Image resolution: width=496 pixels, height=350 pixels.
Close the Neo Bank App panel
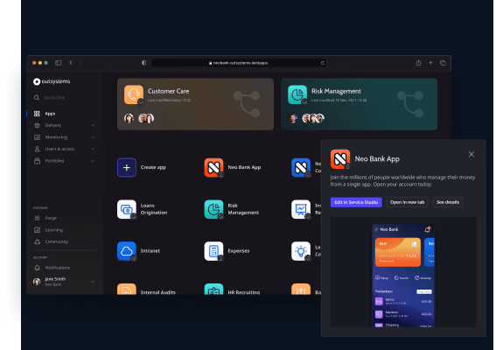[472, 154]
